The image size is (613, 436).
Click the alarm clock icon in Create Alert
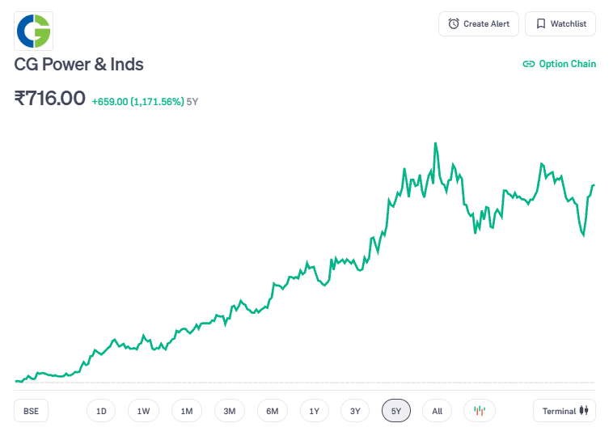tap(454, 24)
